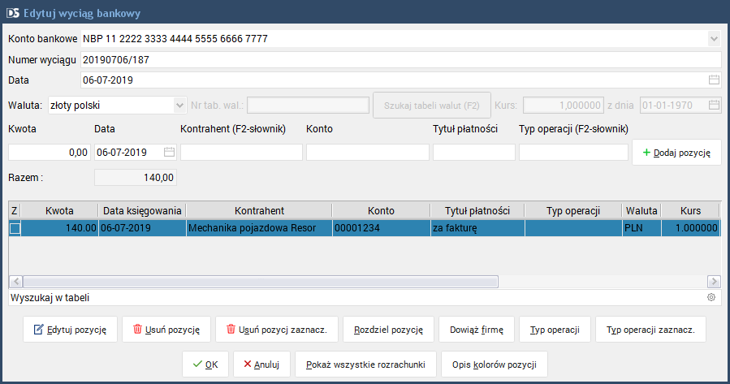Open the calendar picker for statement Data field
Viewport: 730px width, 384px height.
pos(714,80)
